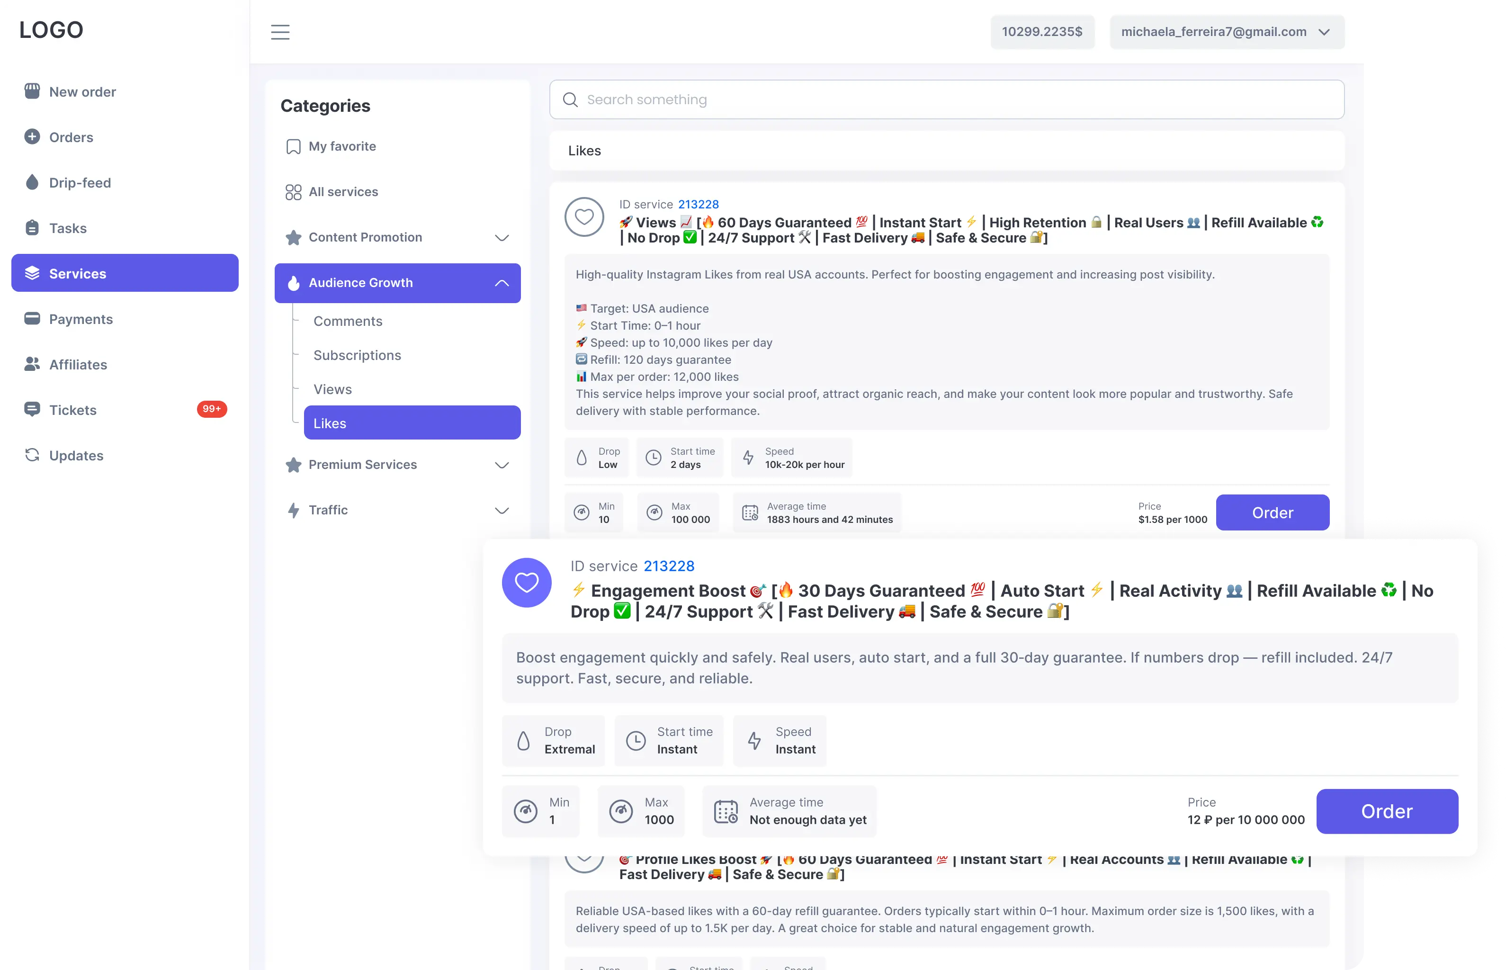Click the Drip-feed droplet icon
The height and width of the screenshot is (970, 1506).
point(32,182)
